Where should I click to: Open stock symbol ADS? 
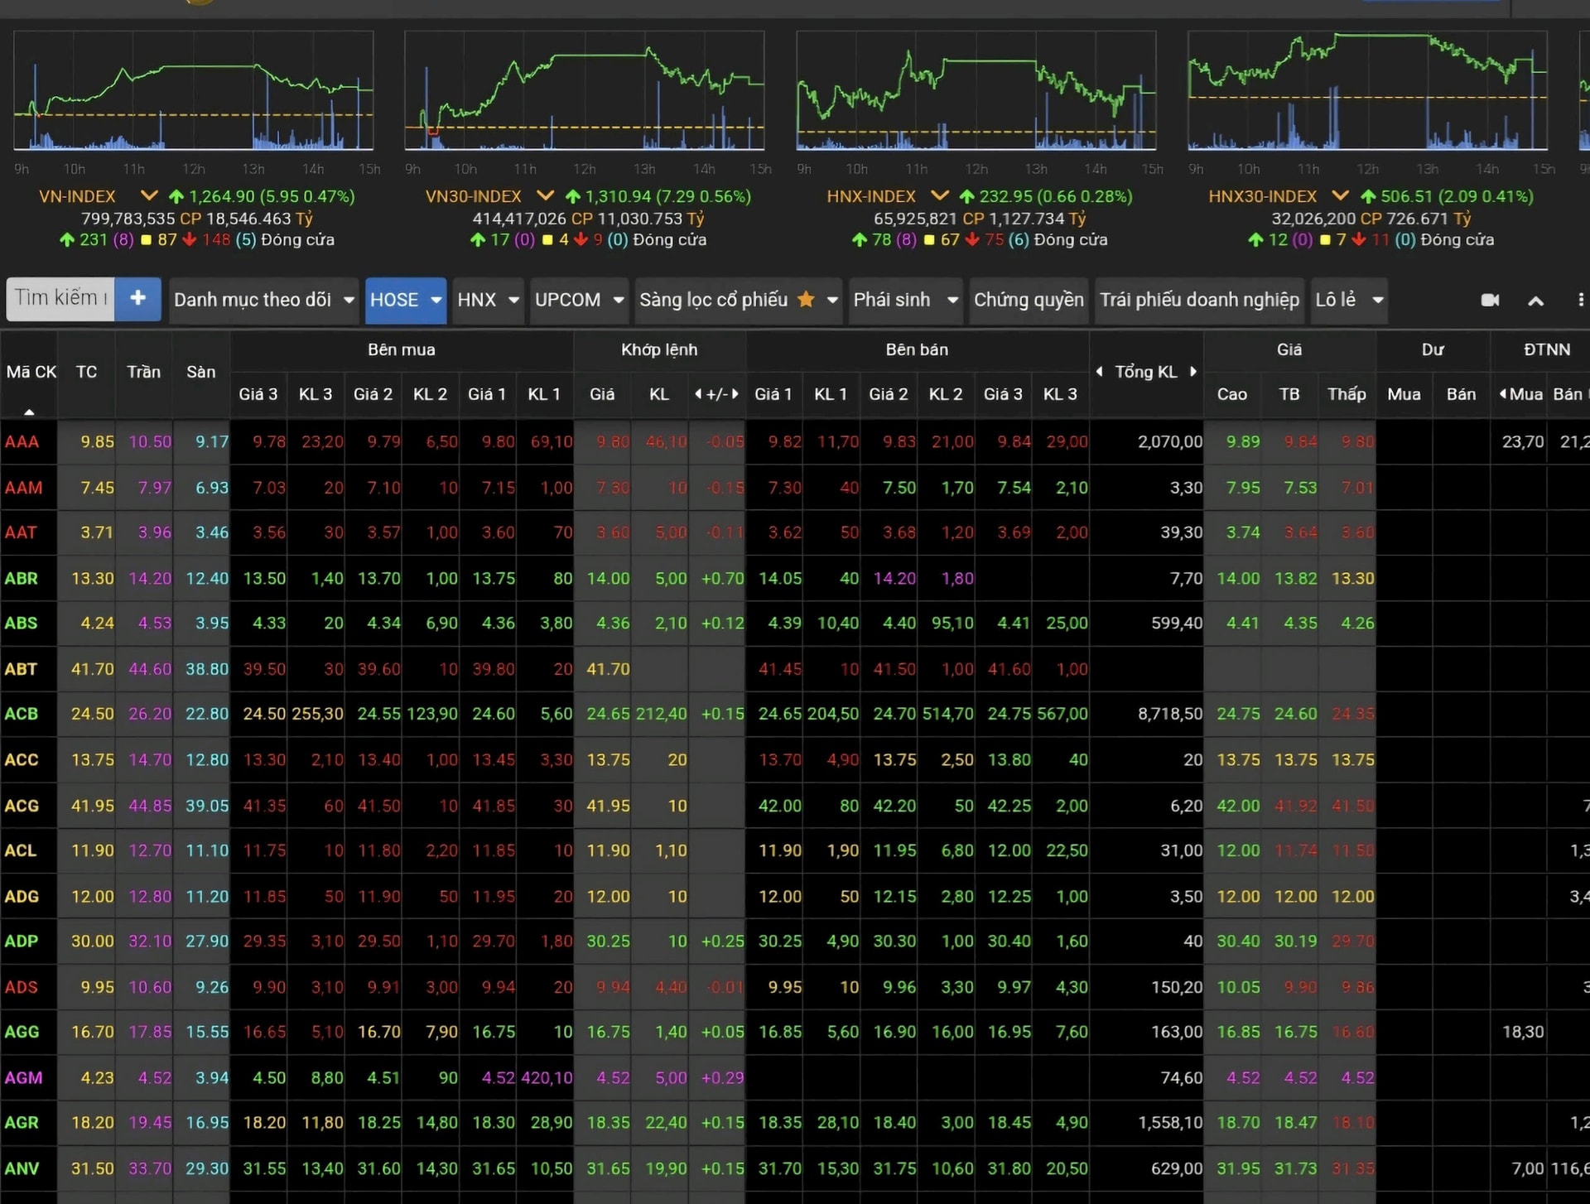21,987
